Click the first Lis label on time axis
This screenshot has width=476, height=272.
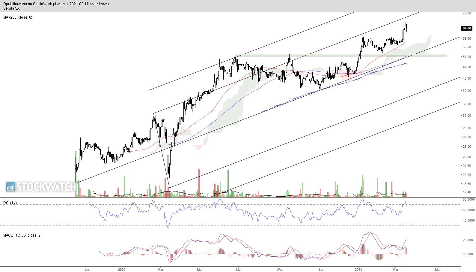tap(87, 269)
